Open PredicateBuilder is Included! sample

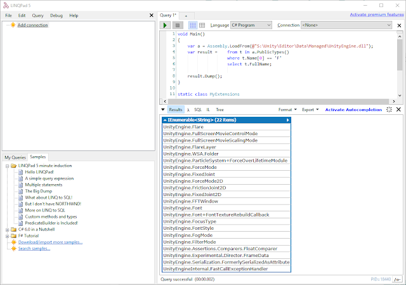[x=51, y=223]
